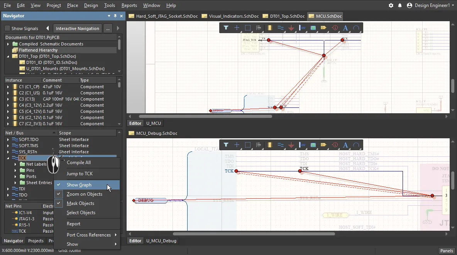Viewport: 457px width, 255px height.
Task: Expand the TDI net
Action: (x=8, y=189)
